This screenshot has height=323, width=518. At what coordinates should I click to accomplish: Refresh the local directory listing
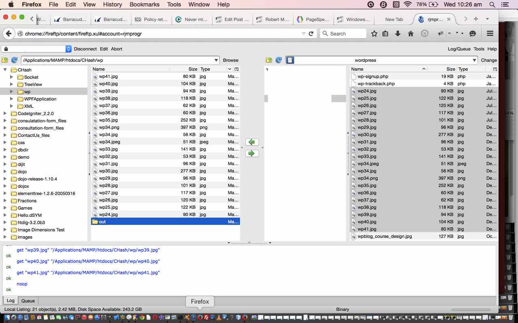15,60
